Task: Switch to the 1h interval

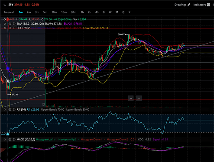Action: click(x=82, y=12)
